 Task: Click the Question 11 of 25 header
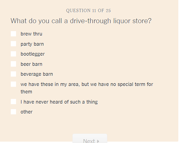coord(88,11)
